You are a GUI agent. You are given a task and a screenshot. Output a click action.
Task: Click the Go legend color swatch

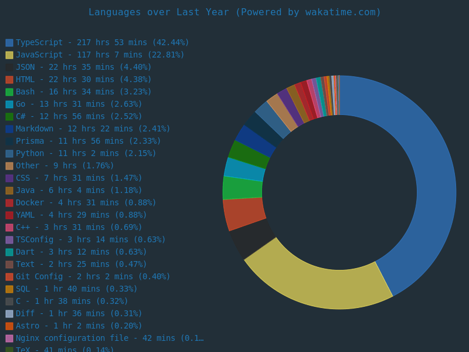(x=9, y=104)
